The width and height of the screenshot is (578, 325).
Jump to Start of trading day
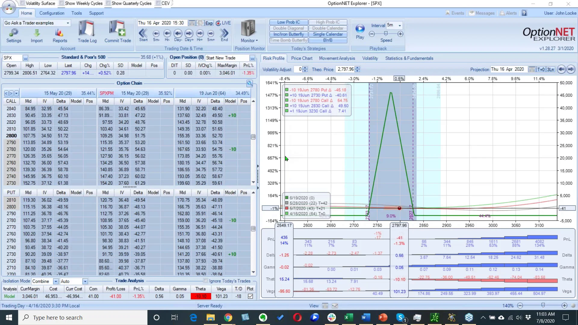(143, 35)
